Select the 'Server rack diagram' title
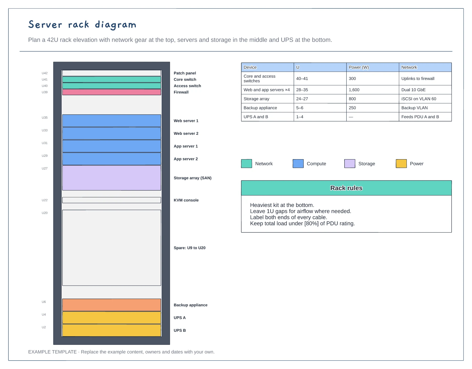Image resolution: width=472 pixels, height=369 pixels. (x=82, y=25)
